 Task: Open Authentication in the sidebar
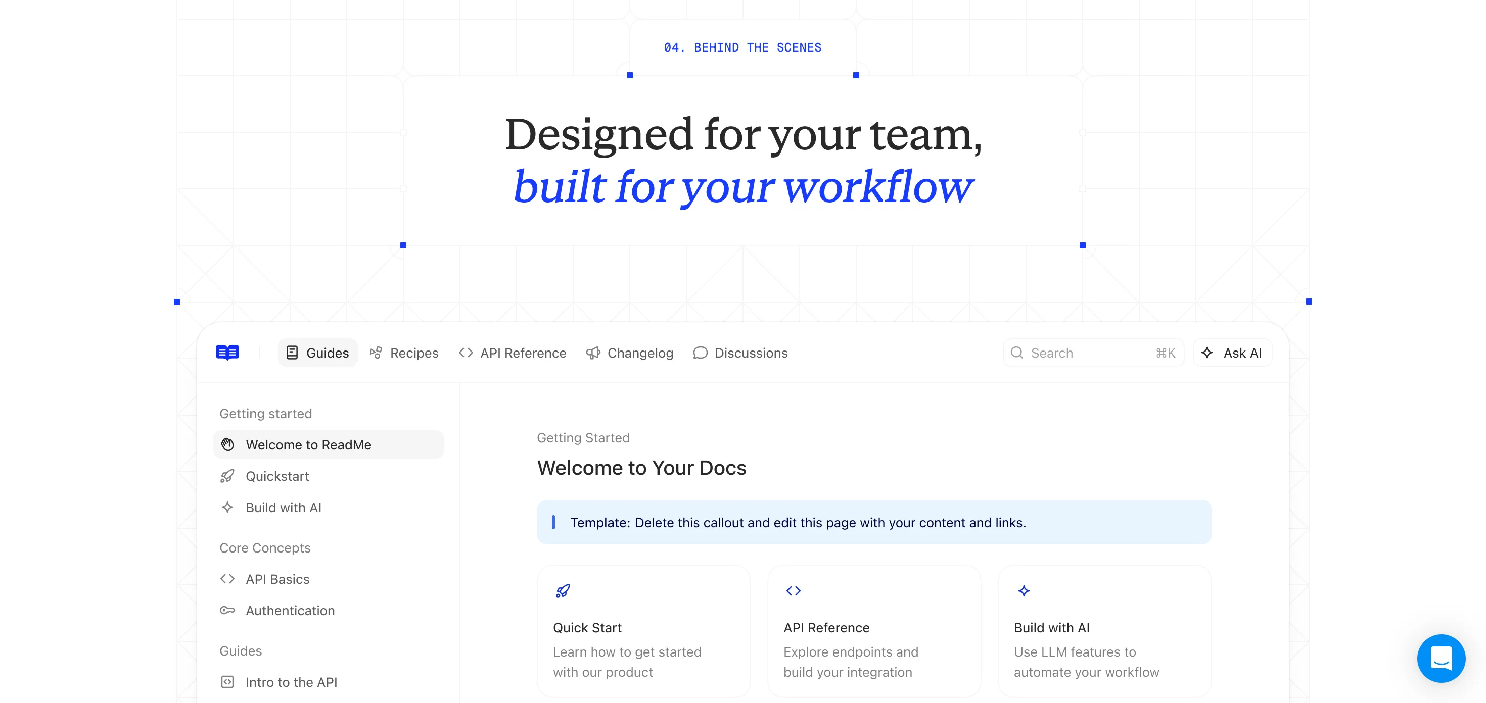[x=328, y=610]
